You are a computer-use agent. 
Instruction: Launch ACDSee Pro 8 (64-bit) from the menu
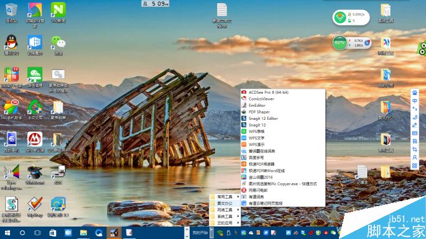(x=283, y=92)
